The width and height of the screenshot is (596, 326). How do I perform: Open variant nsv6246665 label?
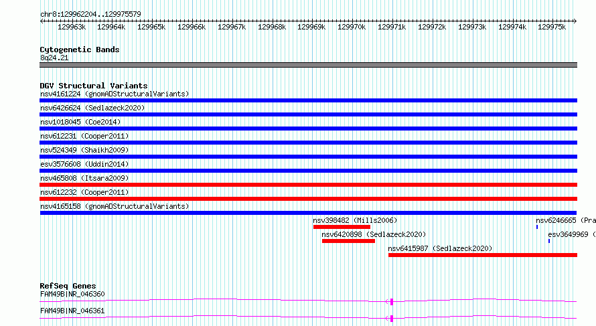(566, 220)
